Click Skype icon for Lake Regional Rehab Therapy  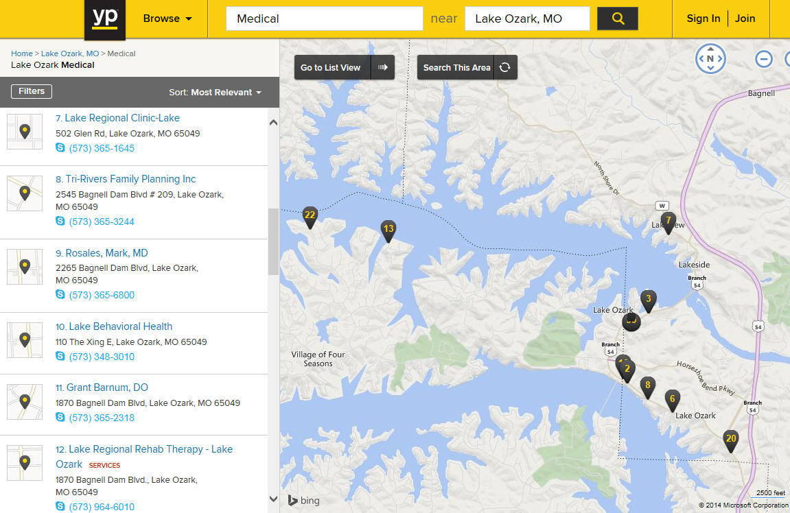[x=60, y=506]
